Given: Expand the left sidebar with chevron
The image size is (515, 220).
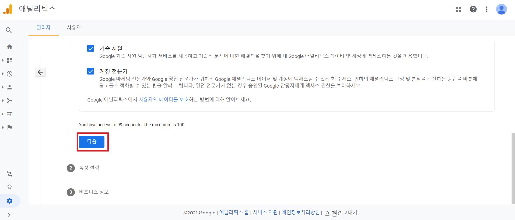Looking at the screenshot, I should 9,215.
